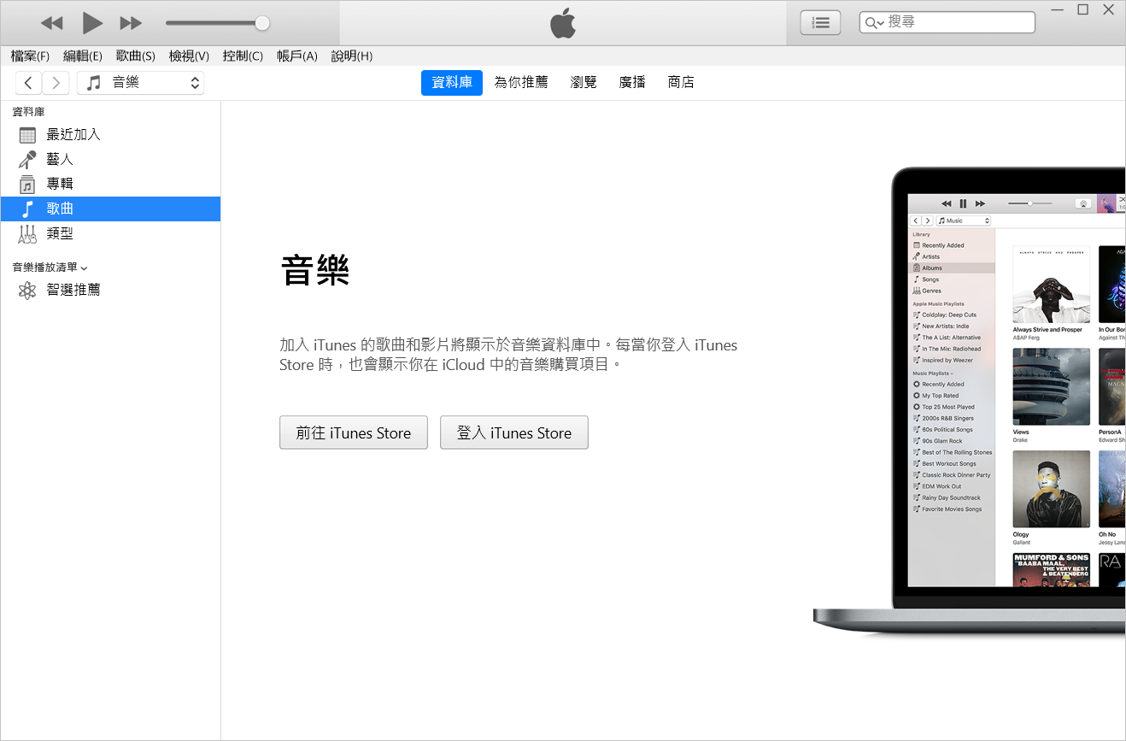
Task: Click the 最近加入 grid icon
Action: coord(27,135)
